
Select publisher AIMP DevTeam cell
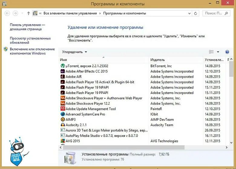click(162, 120)
